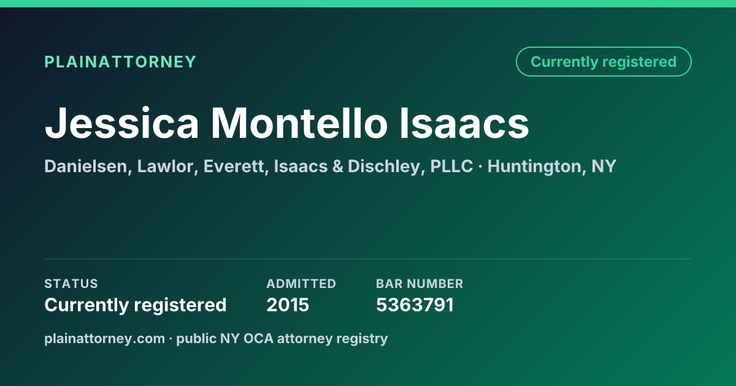Click the BAR NUMBER label
The image size is (736, 386).
[x=420, y=284]
